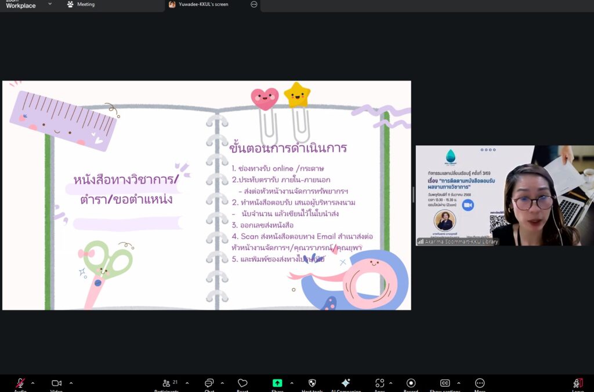
Task: Open ellipsis options on Yuwadee-KKUL's screen tab
Action: click(253, 5)
